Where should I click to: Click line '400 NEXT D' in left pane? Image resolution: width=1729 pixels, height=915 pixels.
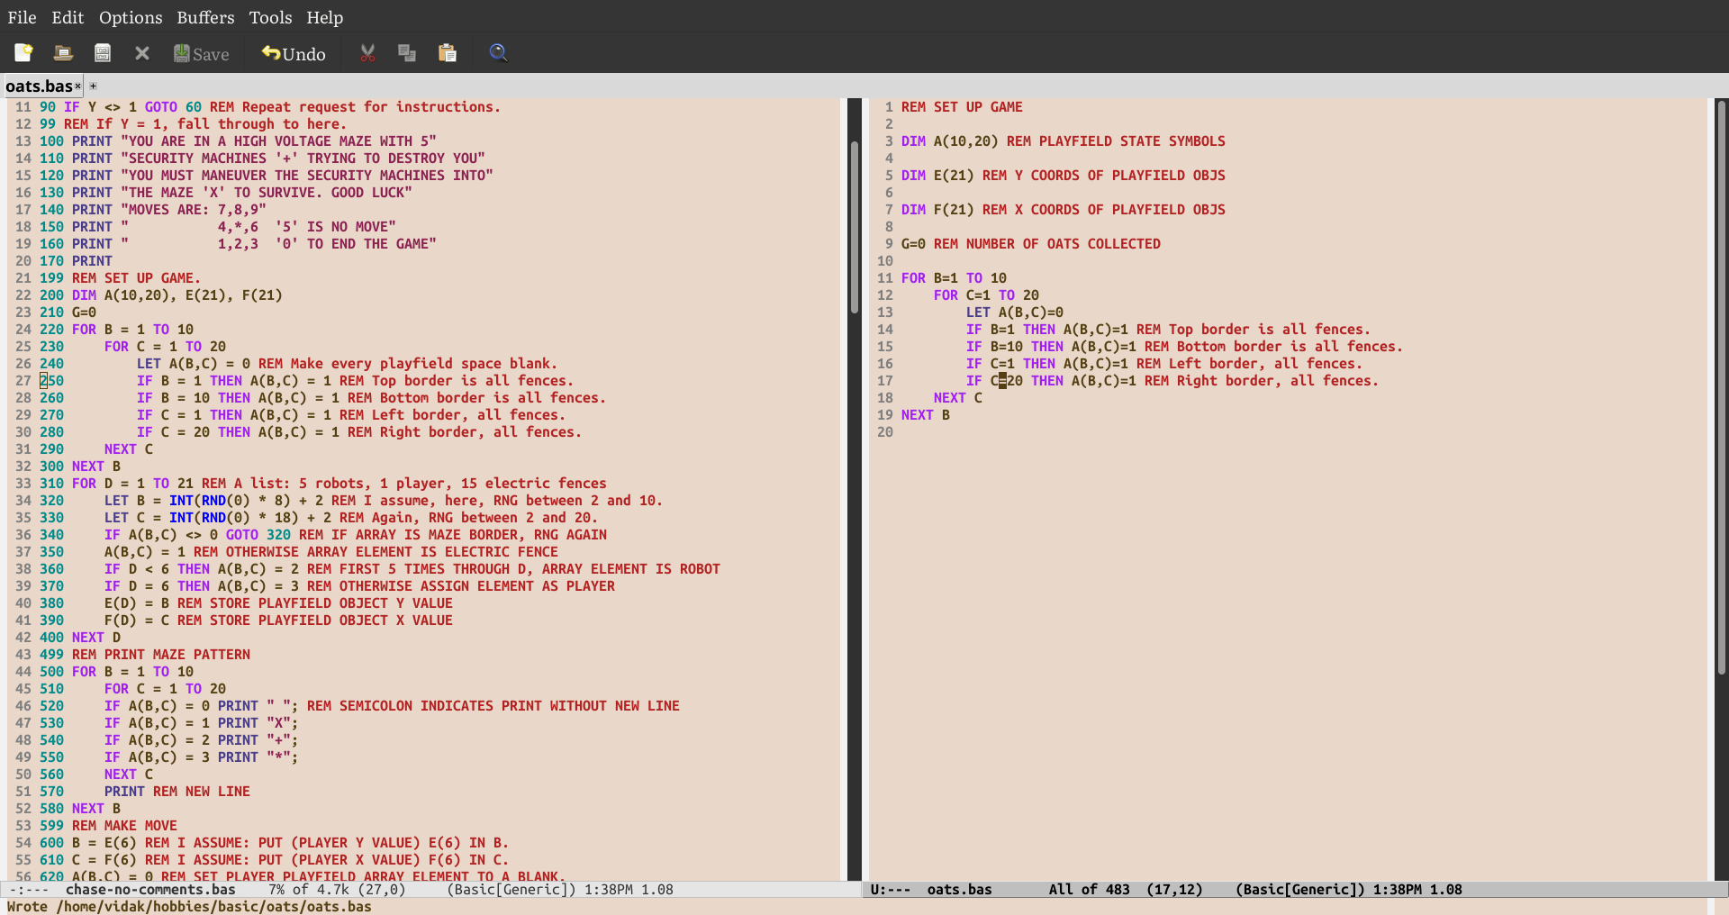click(80, 638)
